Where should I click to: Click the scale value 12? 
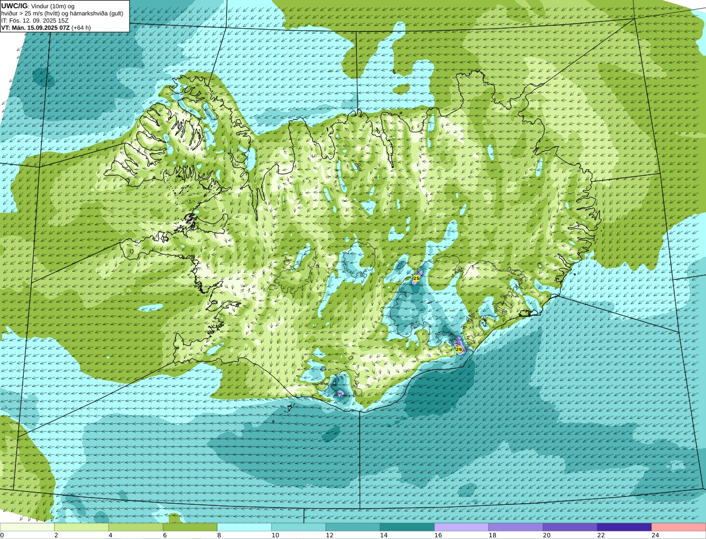tap(329, 535)
